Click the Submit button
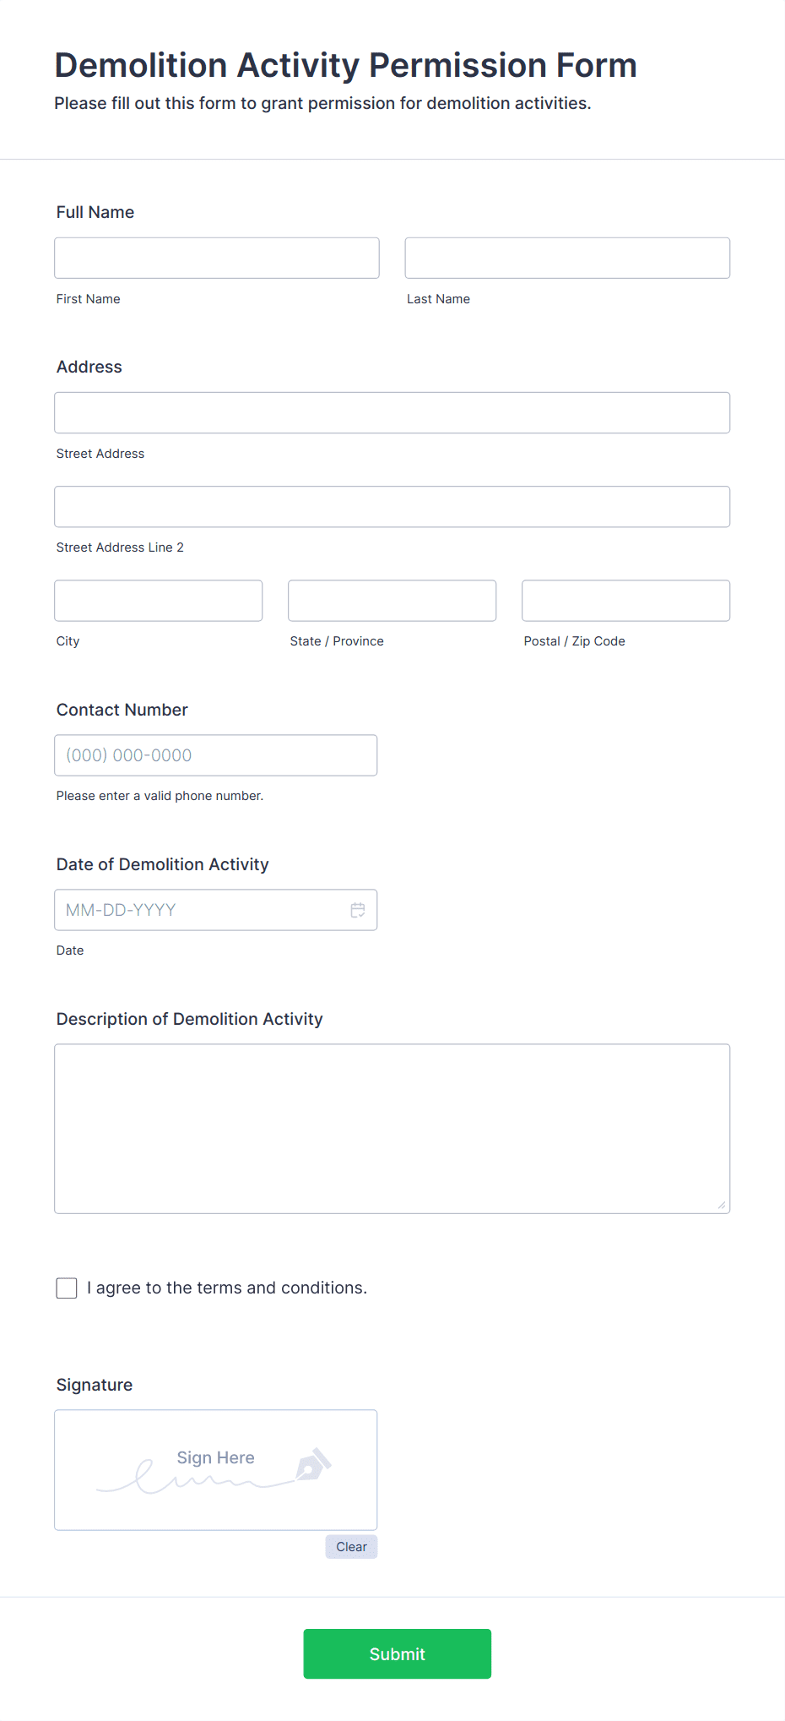The height and width of the screenshot is (1721, 785). (398, 1653)
